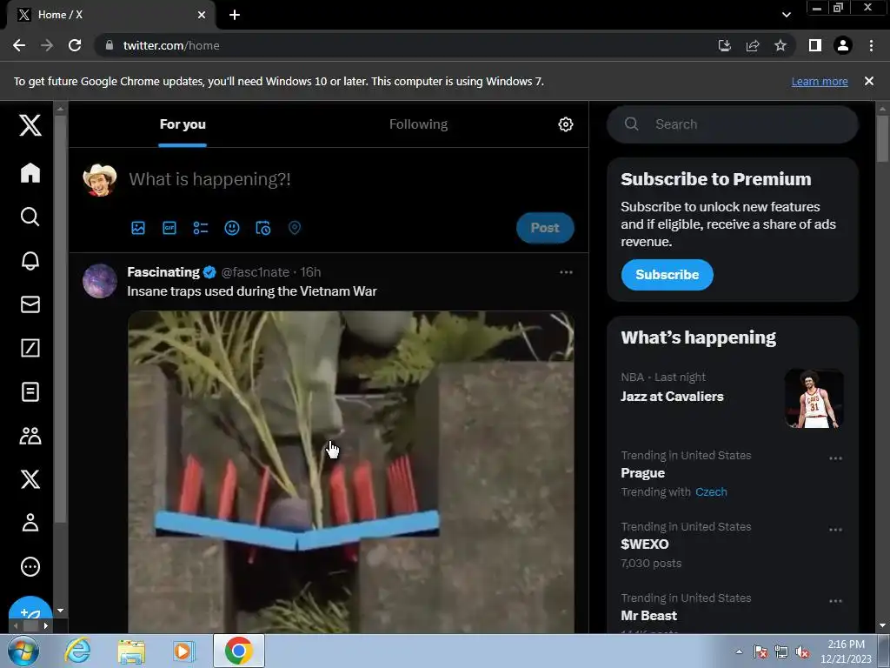Dismiss the Chrome update notification bar

tap(869, 81)
